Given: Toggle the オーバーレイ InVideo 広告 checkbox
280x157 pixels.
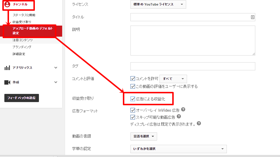Looking at the screenshot, I should 133,110.
